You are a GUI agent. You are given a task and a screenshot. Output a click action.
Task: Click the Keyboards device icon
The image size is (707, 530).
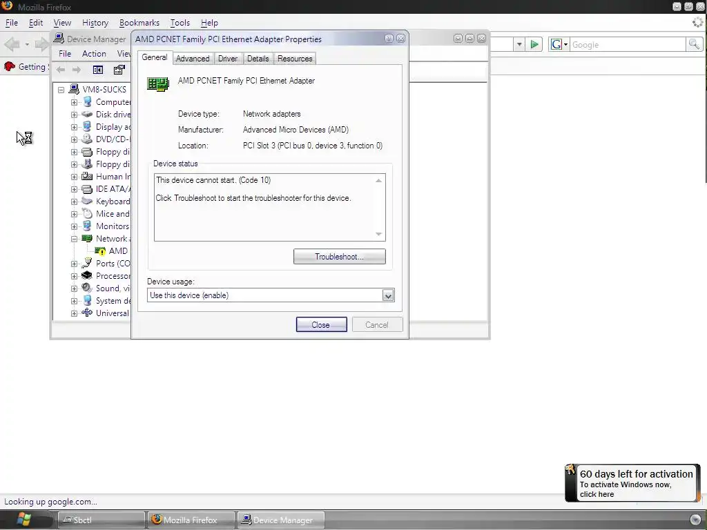(87, 201)
